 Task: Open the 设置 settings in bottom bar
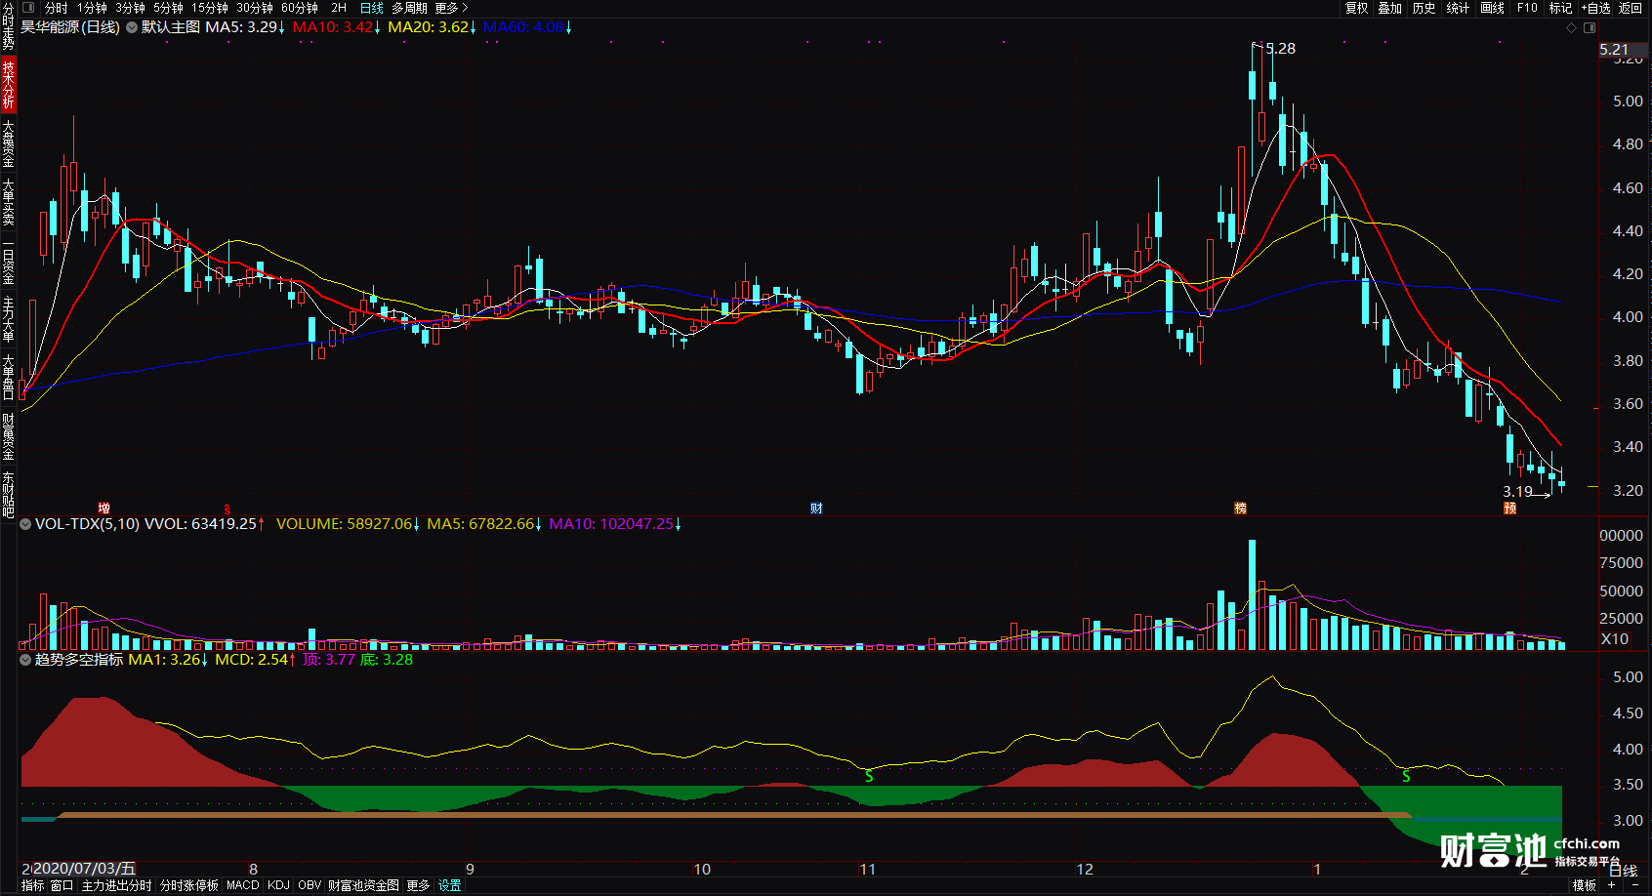(x=449, y=885)
